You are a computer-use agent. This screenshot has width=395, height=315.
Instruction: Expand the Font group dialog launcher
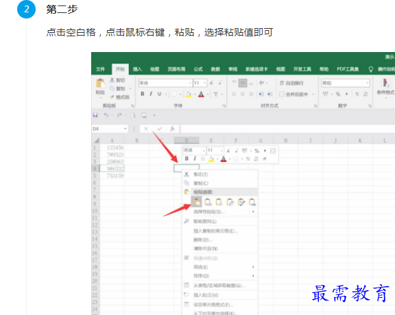[224, 106]
